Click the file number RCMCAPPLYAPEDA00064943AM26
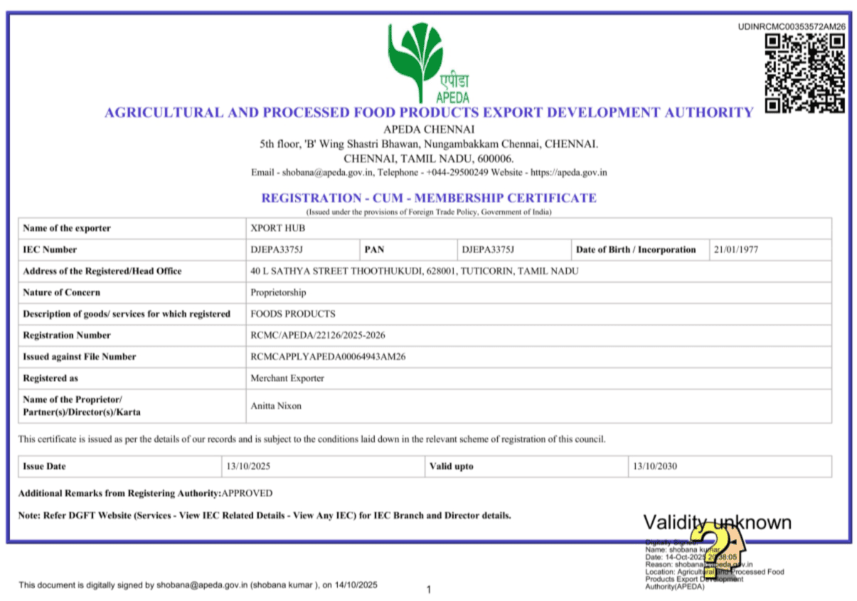 328,357
